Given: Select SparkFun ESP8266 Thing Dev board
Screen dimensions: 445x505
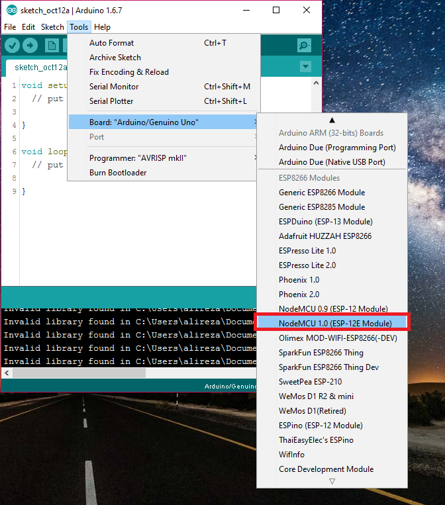Looking at the screenshot, I should 332,367.
